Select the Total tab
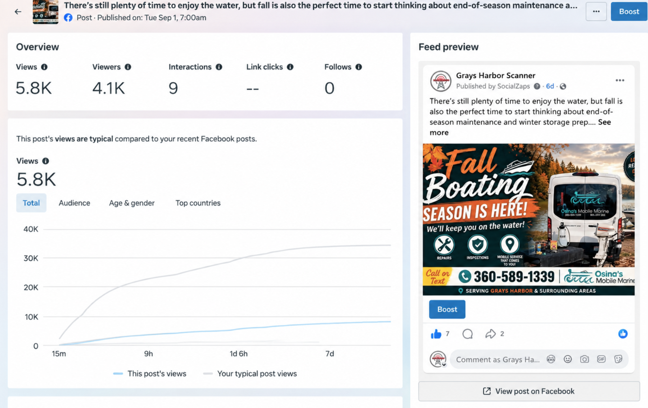This screenshot has height=408, width=648. tap(31, 203)
